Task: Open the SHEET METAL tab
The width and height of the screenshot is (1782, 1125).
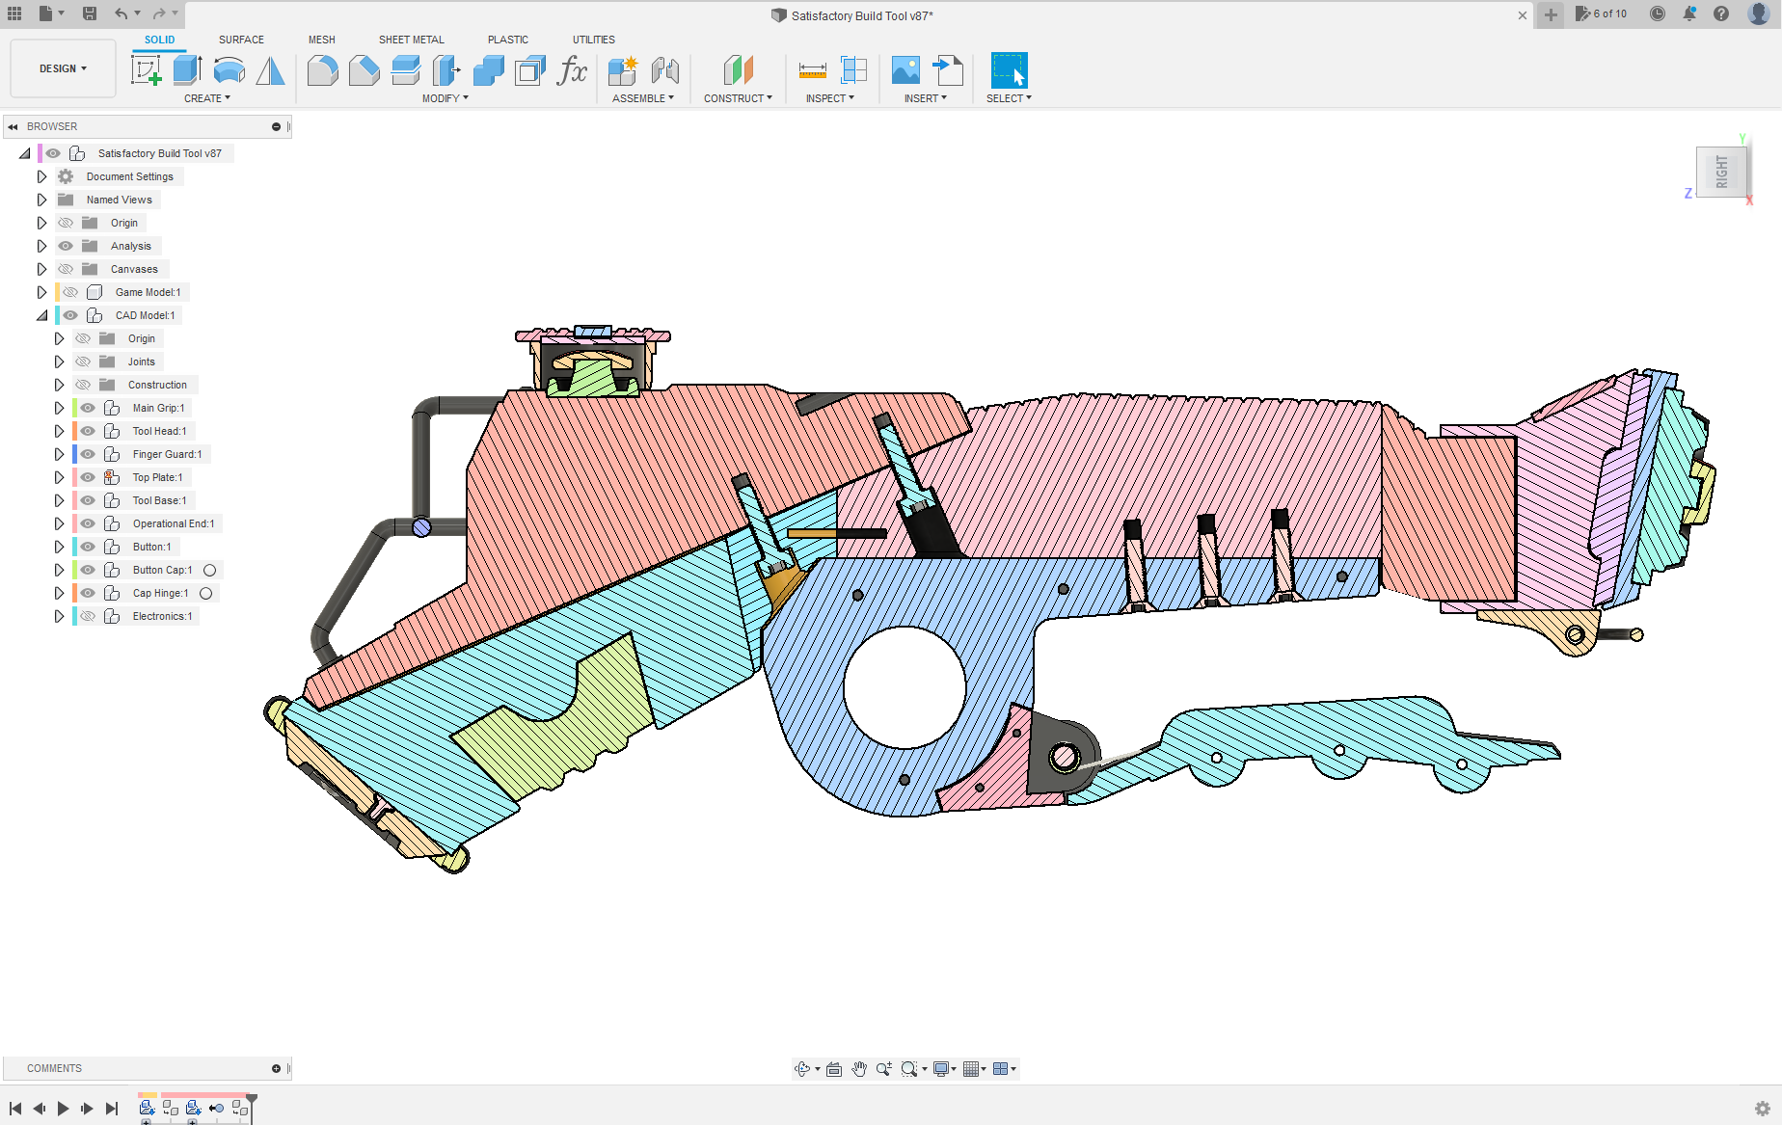Action: (x=411, y=40)
